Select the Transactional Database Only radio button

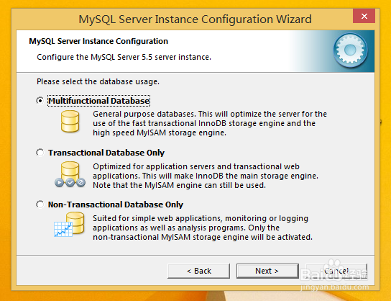40,153
